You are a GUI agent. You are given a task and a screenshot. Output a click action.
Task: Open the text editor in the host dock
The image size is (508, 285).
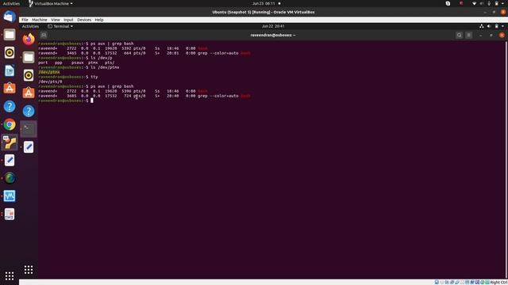(x=10, y=160)
